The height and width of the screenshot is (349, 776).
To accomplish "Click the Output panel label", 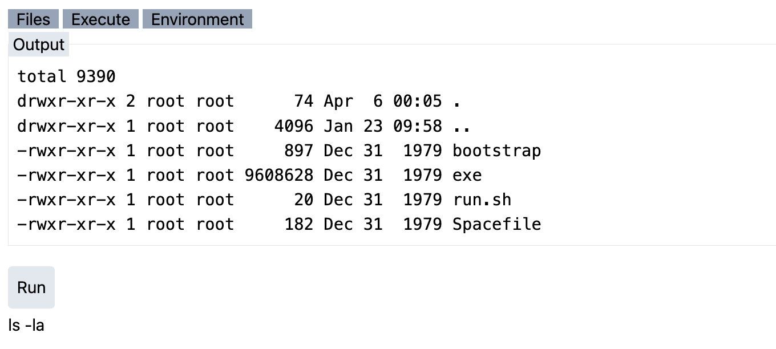I will coord(38,44).
